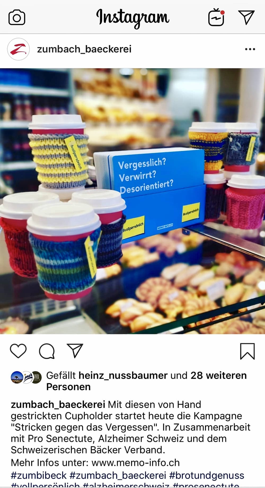Save post with bookmark icon
The image size is (265, 488).
click(247, 351)
